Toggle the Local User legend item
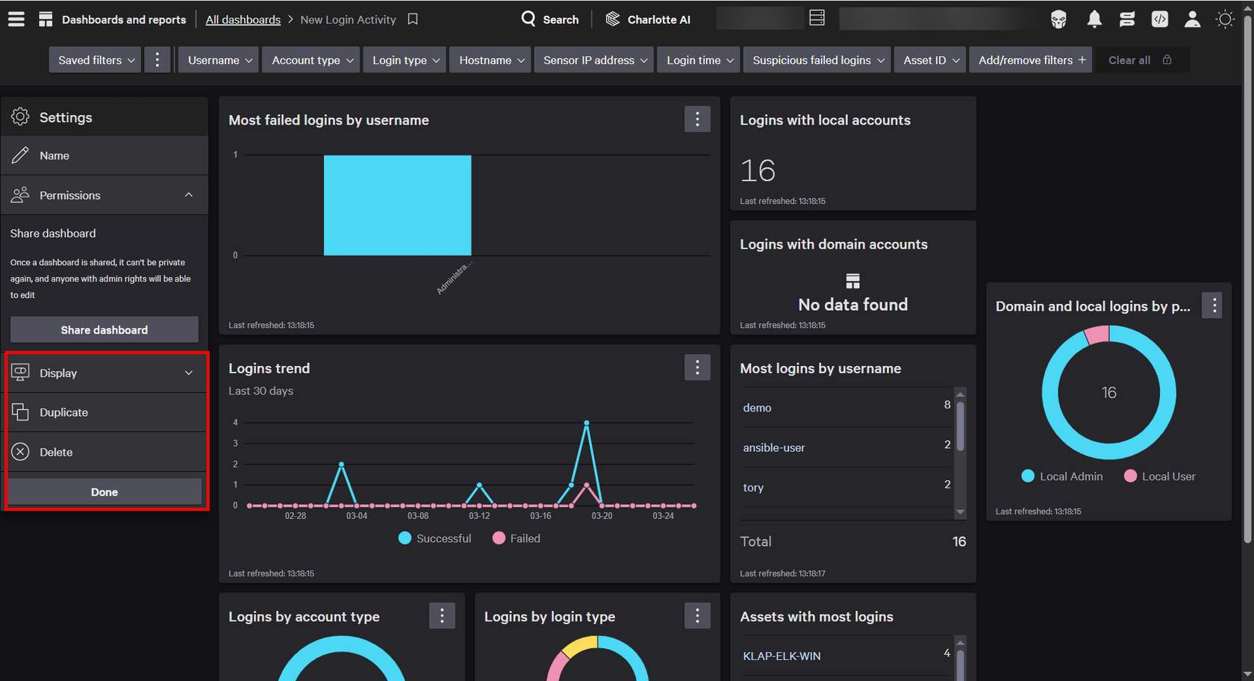Screen dimensions: 1254x681 (x=1159, y=476)
